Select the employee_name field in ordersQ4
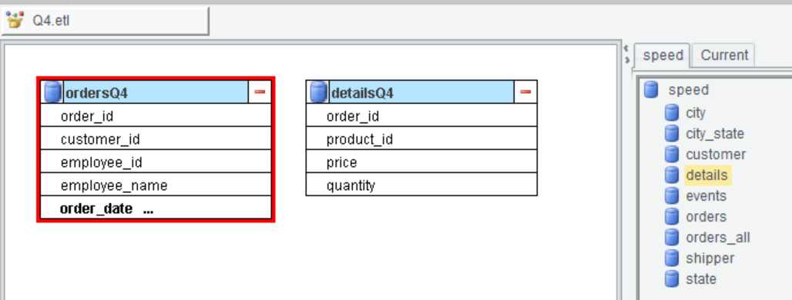The width and height of the screenshot is (792, 300). pos(156,185)
